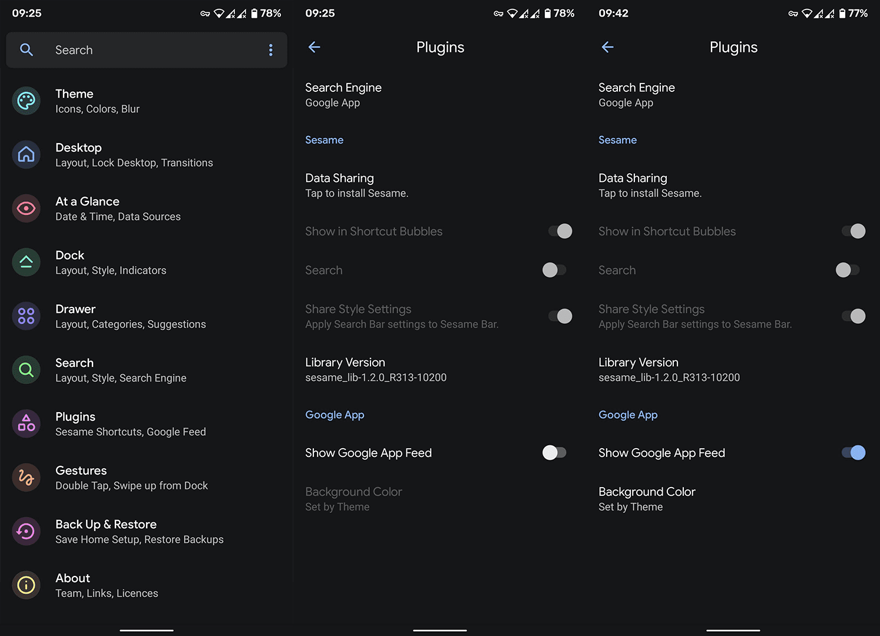This screenshot has height=636, width=880.
Task: Click the Search input field
Action: [147, 50]
